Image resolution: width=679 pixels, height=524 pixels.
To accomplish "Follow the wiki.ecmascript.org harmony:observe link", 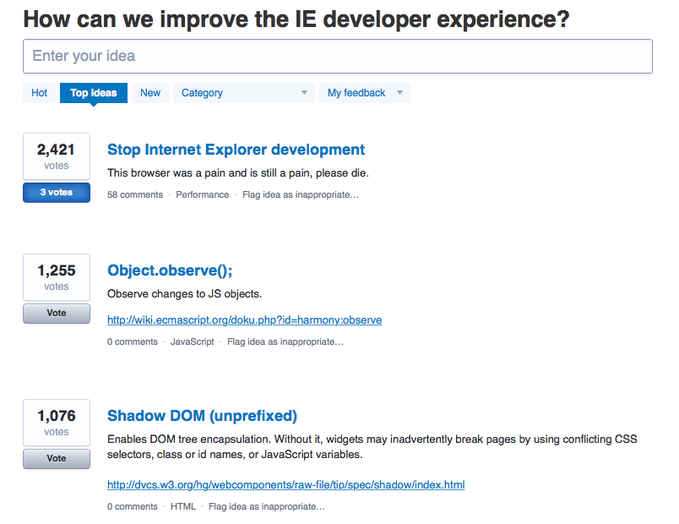I will pos(245,319).
